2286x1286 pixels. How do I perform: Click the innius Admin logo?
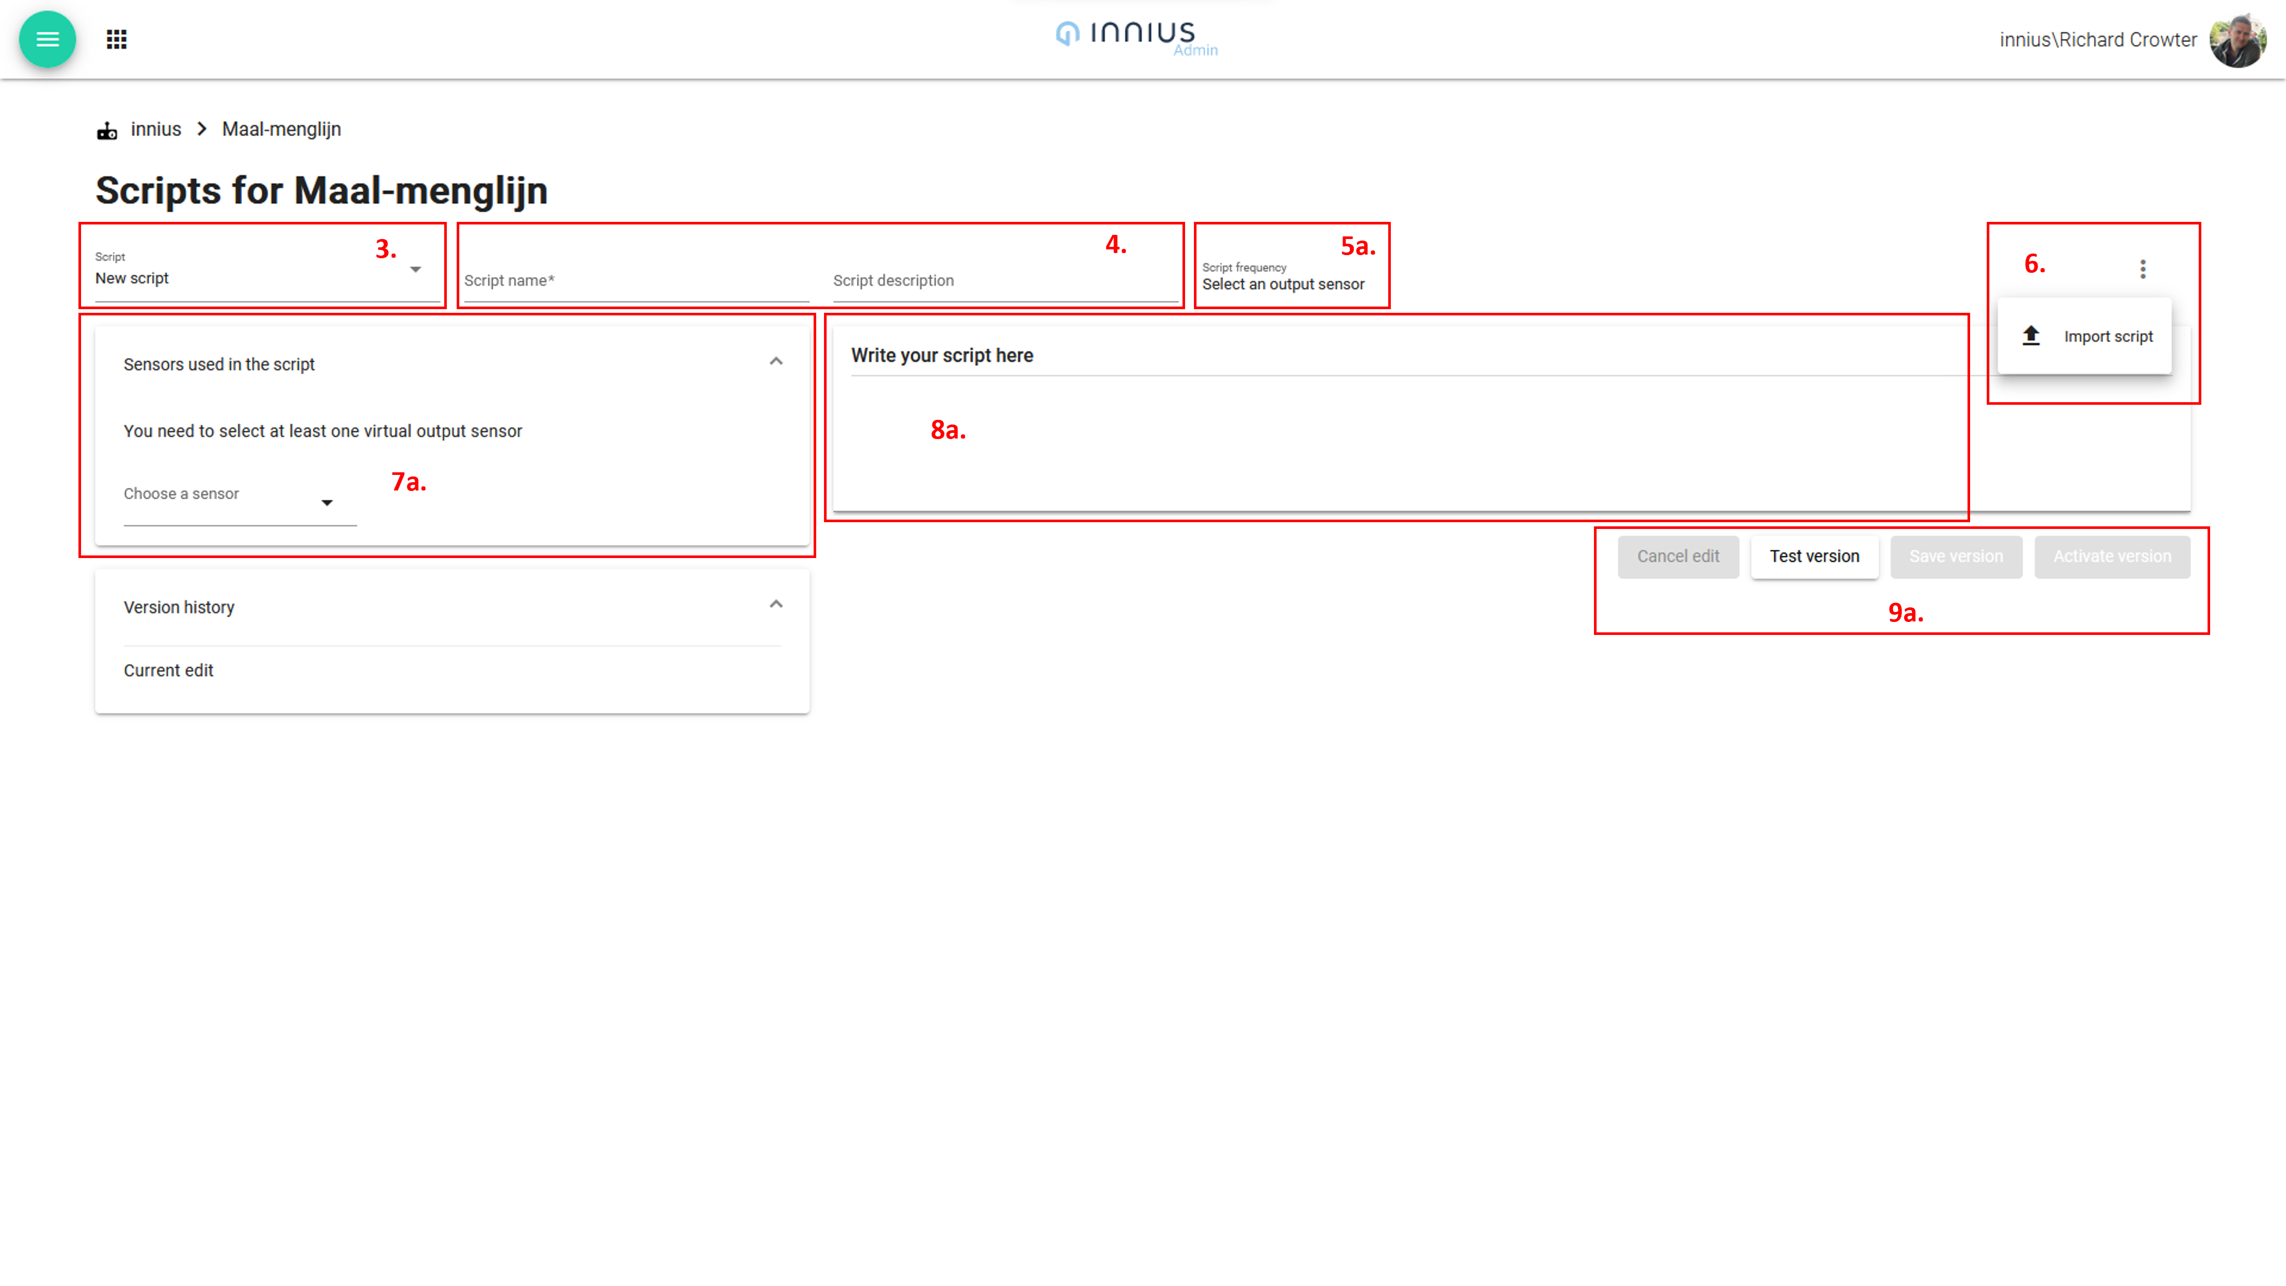(1137, 38)
